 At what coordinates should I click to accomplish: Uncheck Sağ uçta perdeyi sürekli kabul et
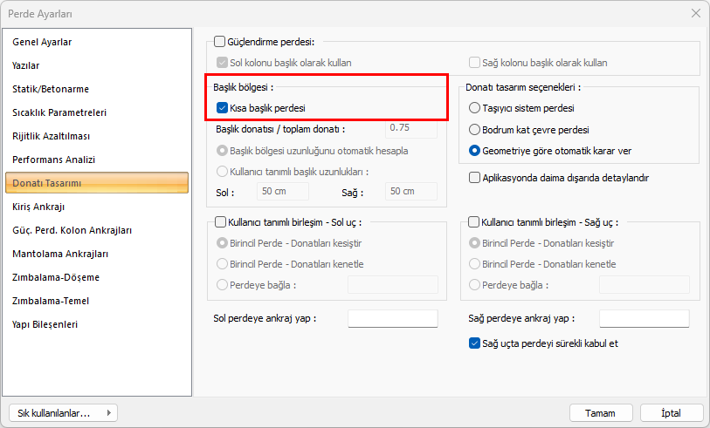[475, 343]
